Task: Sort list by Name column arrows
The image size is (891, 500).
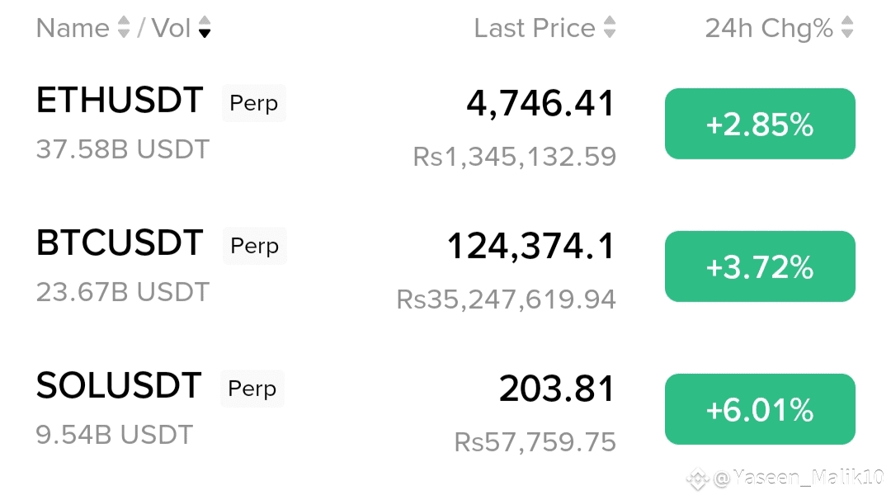Action: (124, 28)
